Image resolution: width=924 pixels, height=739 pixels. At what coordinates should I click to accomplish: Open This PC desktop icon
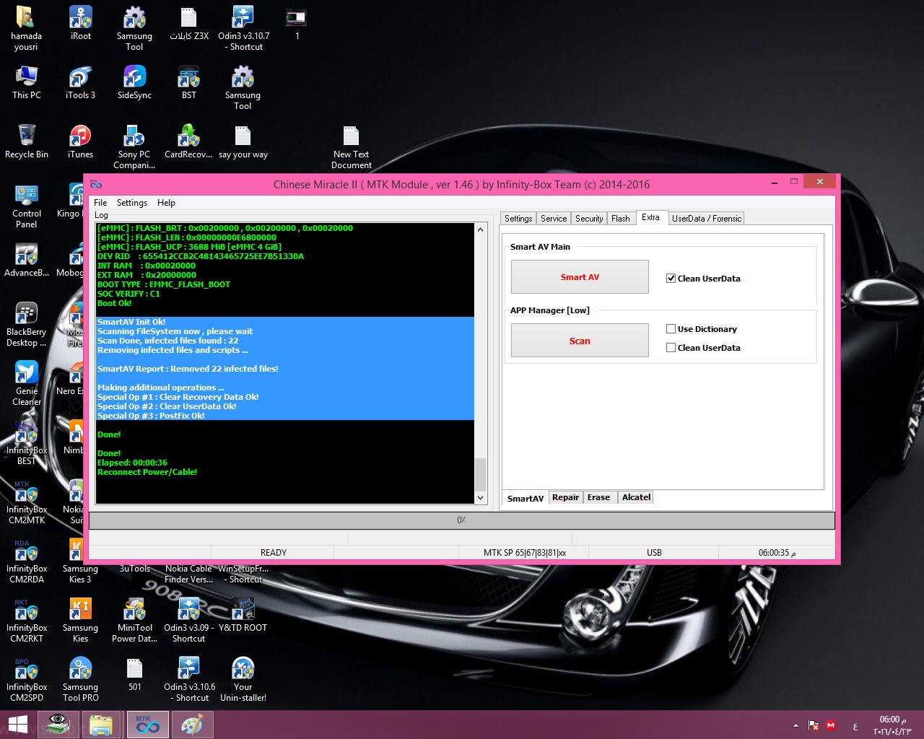26,82
